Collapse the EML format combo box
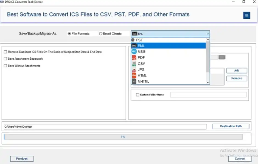The height and width of the screenshot is (164, 258). click(x=170, y=34)
